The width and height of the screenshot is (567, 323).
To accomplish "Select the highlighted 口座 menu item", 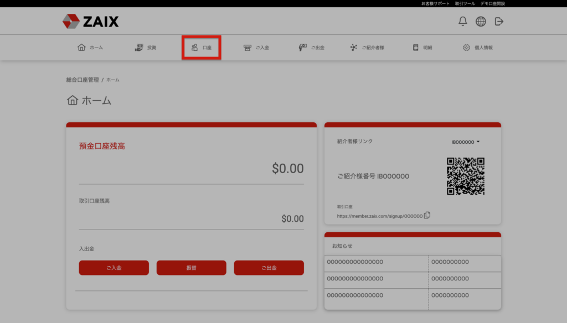I will (x=202, y=48).
